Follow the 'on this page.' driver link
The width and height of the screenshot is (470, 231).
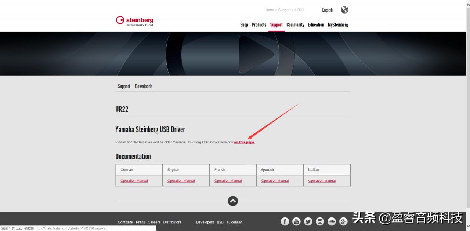click(245, 142)
